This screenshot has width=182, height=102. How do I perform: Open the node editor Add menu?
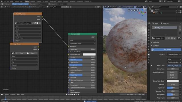[23, 7]
